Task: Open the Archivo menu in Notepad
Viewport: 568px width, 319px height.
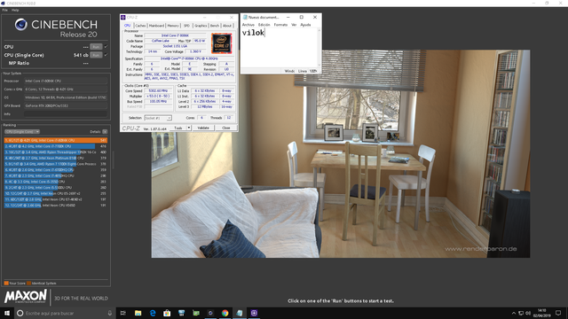Action: 248,25
